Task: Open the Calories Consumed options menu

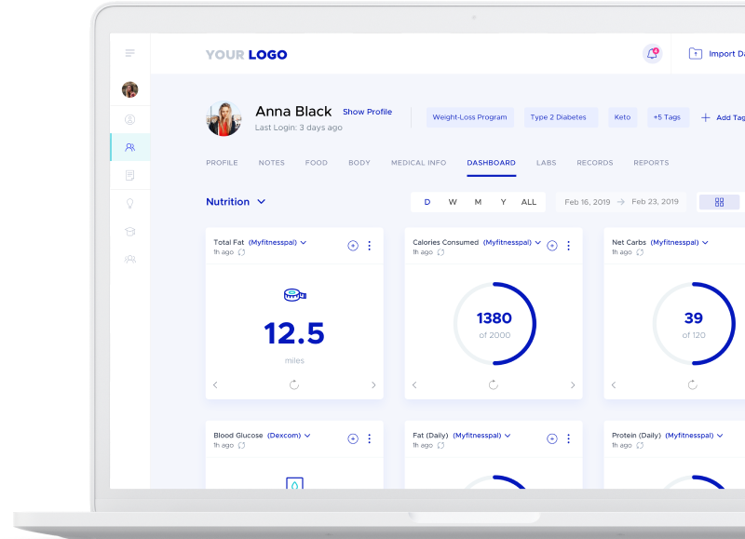Action: [x=568, y=246]
